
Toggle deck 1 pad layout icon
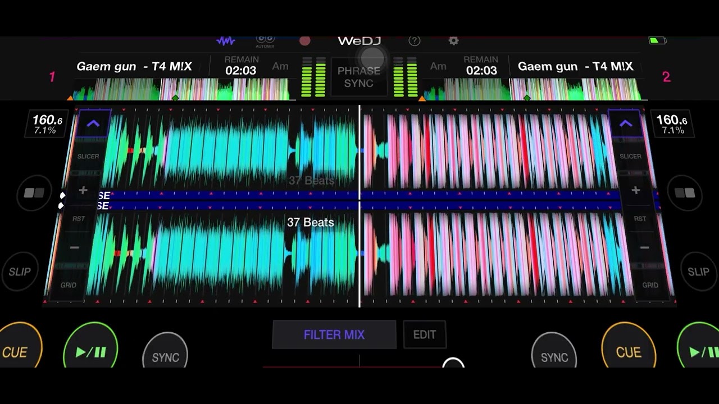(34, 193)
